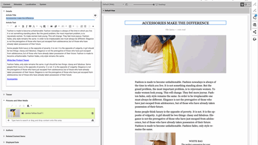Click the bold formatting icon in the editor
Image resolution: width=258 pixels, height=145 pixels.
(23, 26)
